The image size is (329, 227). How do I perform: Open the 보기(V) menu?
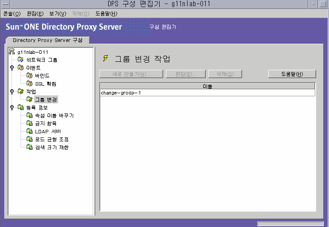point(58,14)
